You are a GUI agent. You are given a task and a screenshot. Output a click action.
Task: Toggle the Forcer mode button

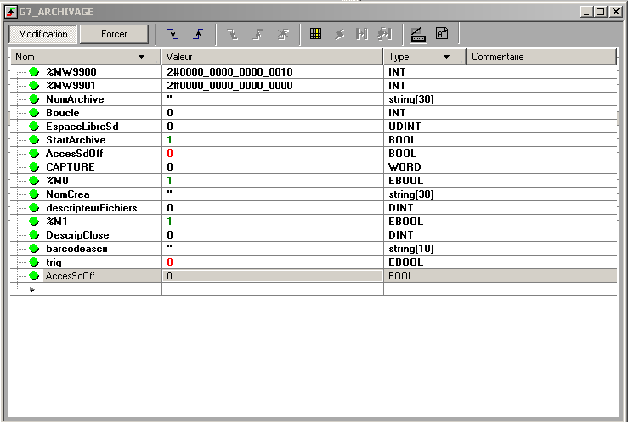(114, 34)
